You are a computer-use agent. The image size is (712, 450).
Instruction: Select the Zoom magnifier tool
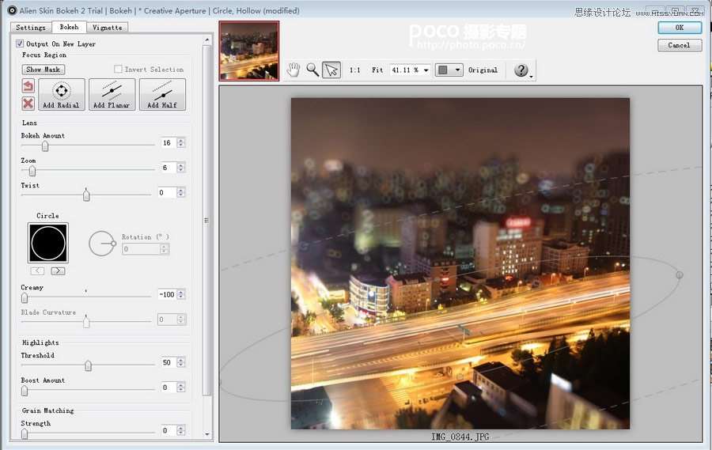click(x=312, y=70)
